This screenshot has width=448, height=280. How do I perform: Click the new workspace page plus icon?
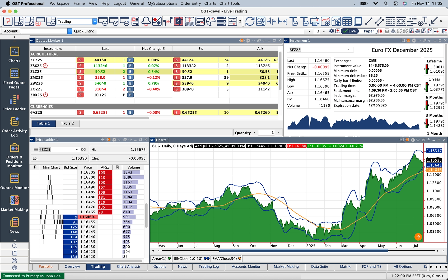point(18,21)
